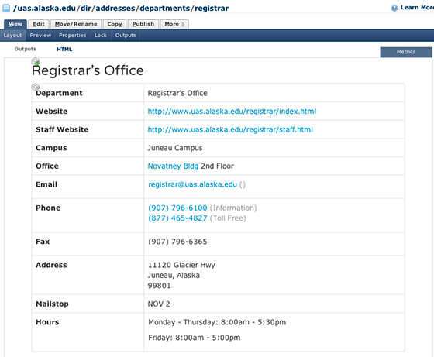Open the Copy tab

115,24
